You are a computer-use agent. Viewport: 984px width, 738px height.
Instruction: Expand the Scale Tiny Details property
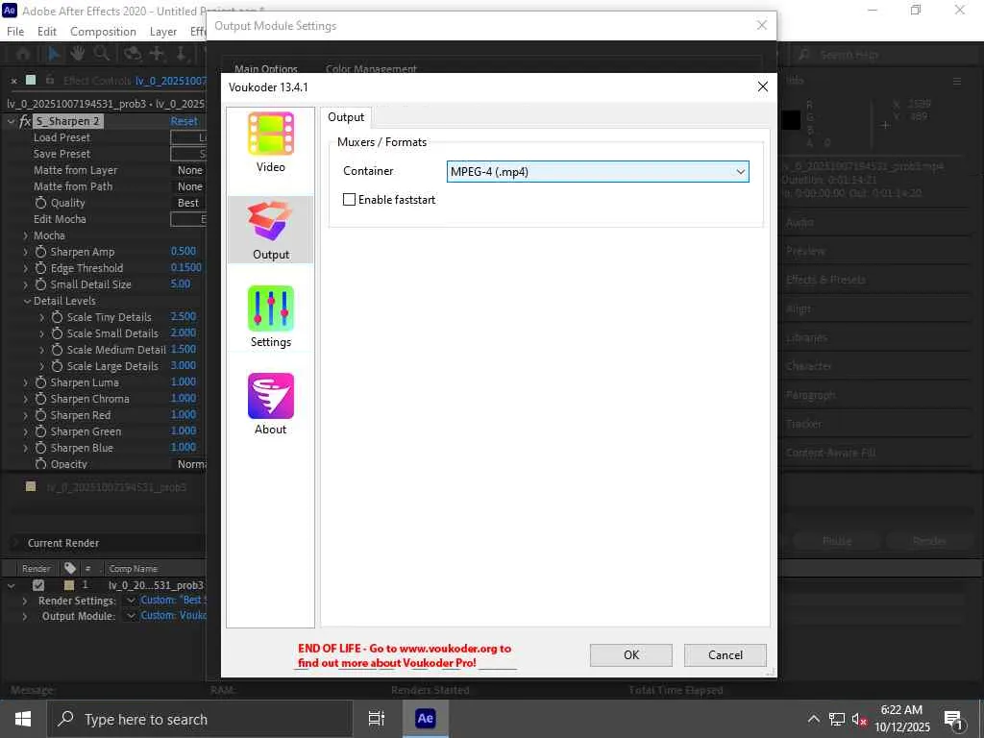pos(42,317)
